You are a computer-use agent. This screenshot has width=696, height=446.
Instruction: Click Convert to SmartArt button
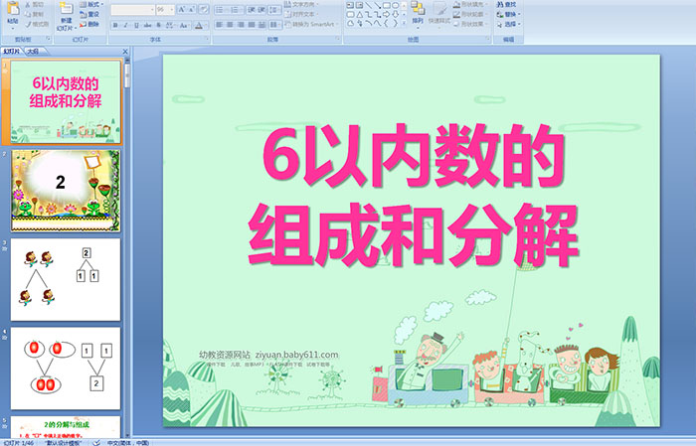pyautogui.click(x=311, y=24)
